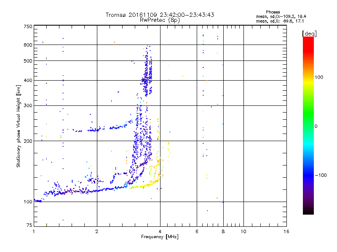Select the 'RwPretec (8p)' subtitle text

(160, 20)
